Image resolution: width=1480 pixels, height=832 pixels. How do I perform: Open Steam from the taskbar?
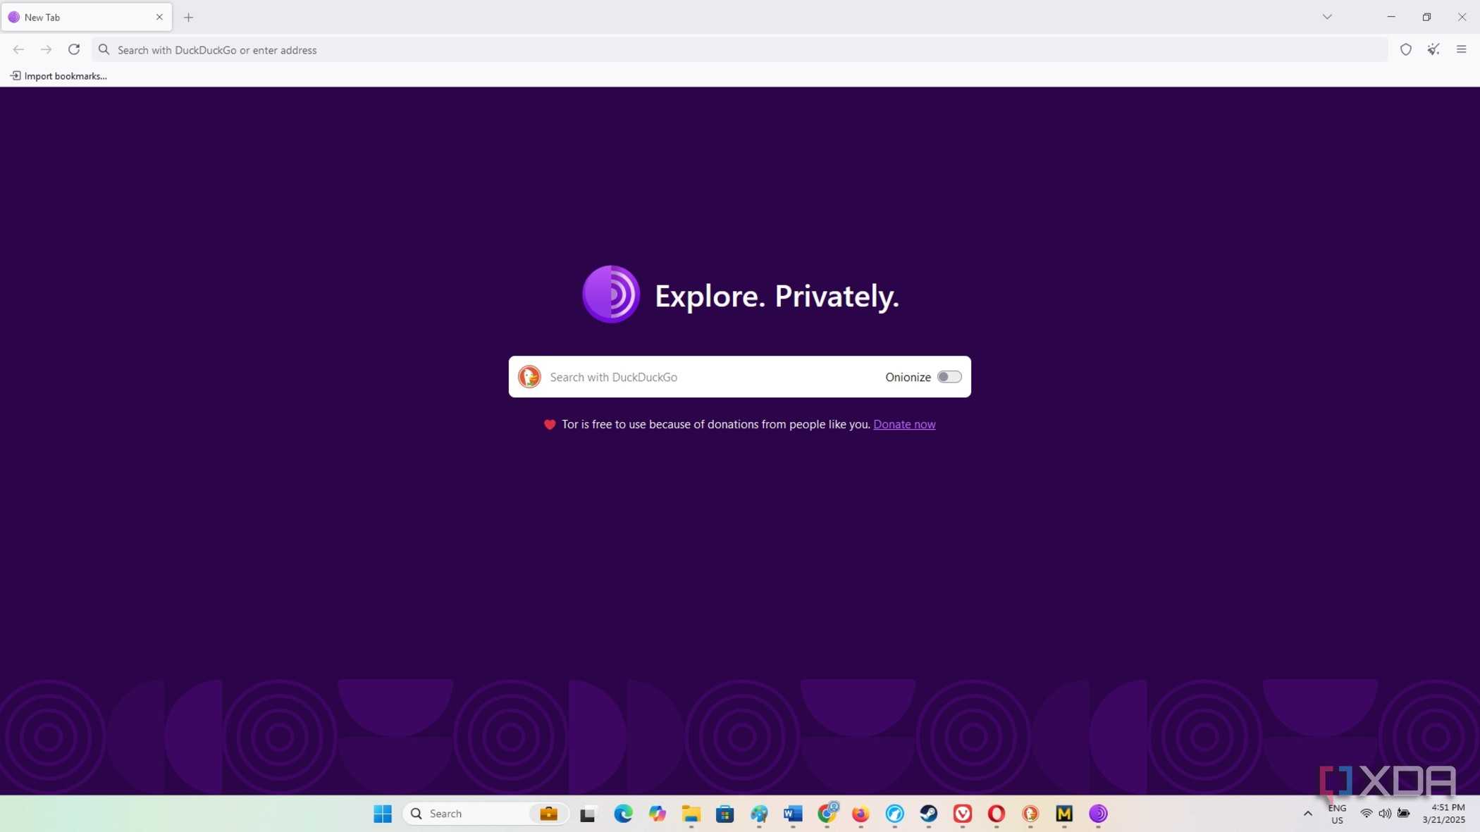[x=928, y=814]
